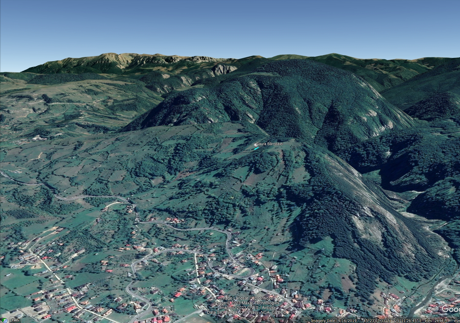Click the Image Landsat / Copernicus attribution
Screen dimensions: 460x323
coord(247,298)
